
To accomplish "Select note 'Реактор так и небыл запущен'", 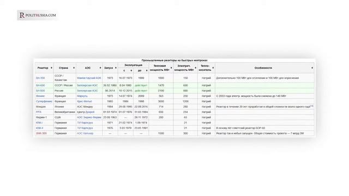I will [x=260, y=133].
